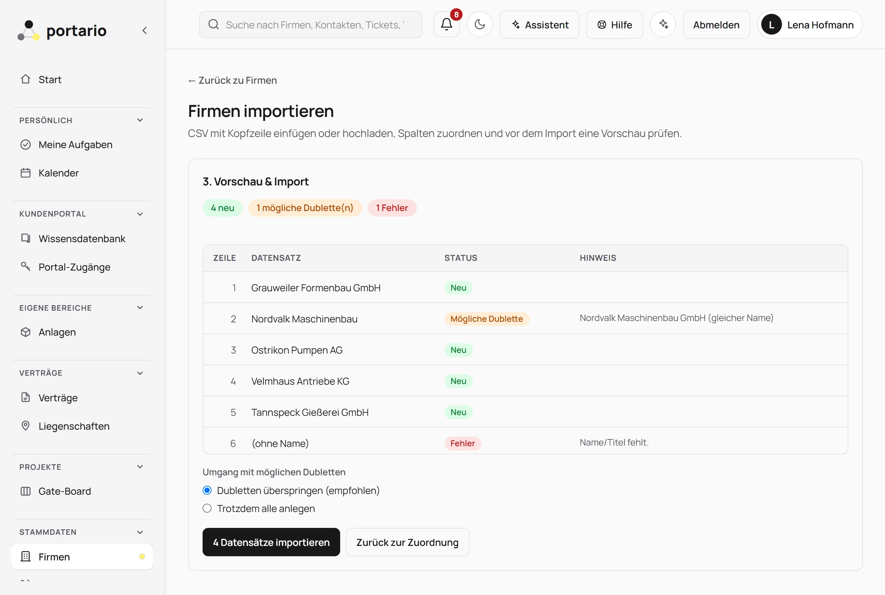Click row Grauweiler Formenbau GmbH
This screenshot has height=595, width=885.
tap(525, 287)
